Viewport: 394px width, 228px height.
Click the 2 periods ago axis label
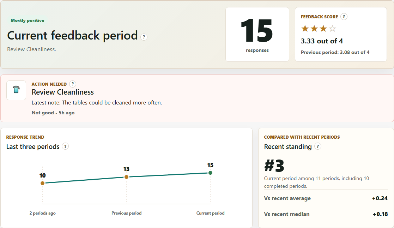click(42, 213)
